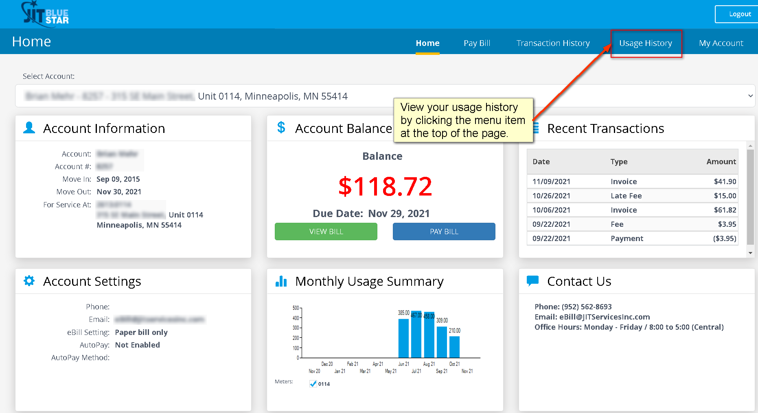Viewport: 758px width, 413px height.
Task: Go to Transaction History page
Action: (x=553, y=43)
